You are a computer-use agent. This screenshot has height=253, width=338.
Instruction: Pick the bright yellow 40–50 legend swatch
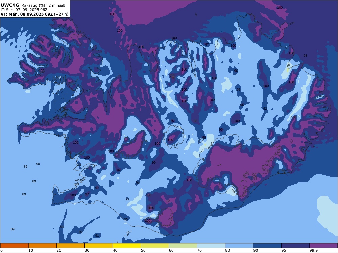[127, 246]
